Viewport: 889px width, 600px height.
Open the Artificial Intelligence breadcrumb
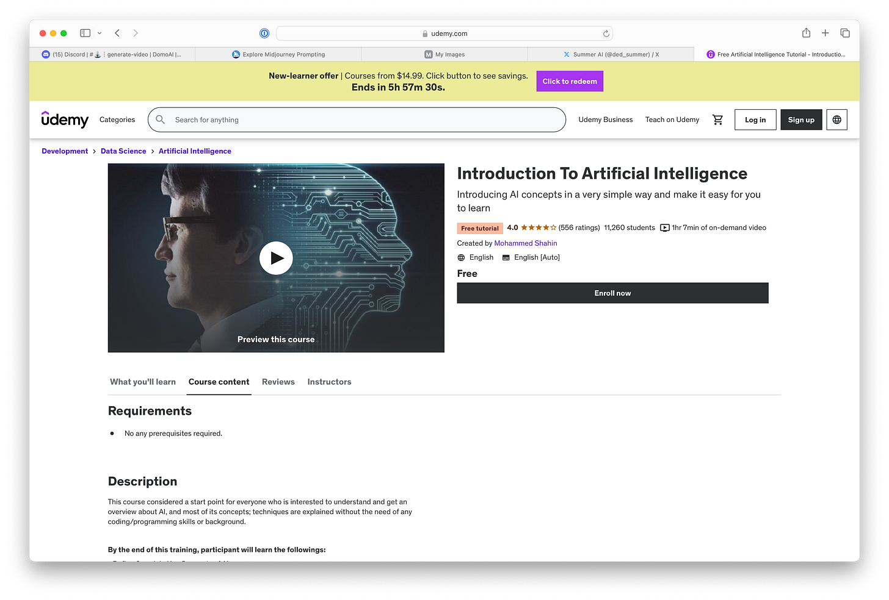[x=195, y=151]
